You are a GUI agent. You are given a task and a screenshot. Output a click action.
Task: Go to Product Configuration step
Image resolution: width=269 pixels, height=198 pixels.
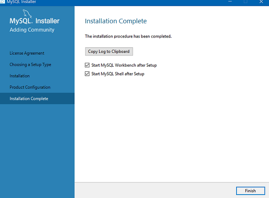coord(30,87)
